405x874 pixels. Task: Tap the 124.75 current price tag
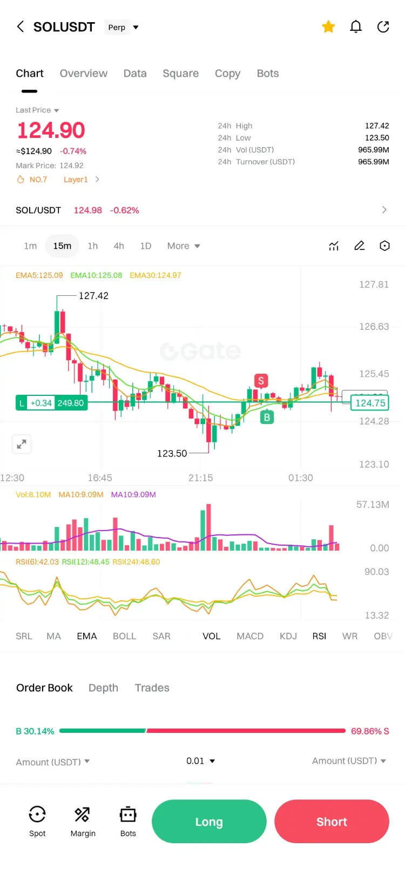click(x=370, y=403)
